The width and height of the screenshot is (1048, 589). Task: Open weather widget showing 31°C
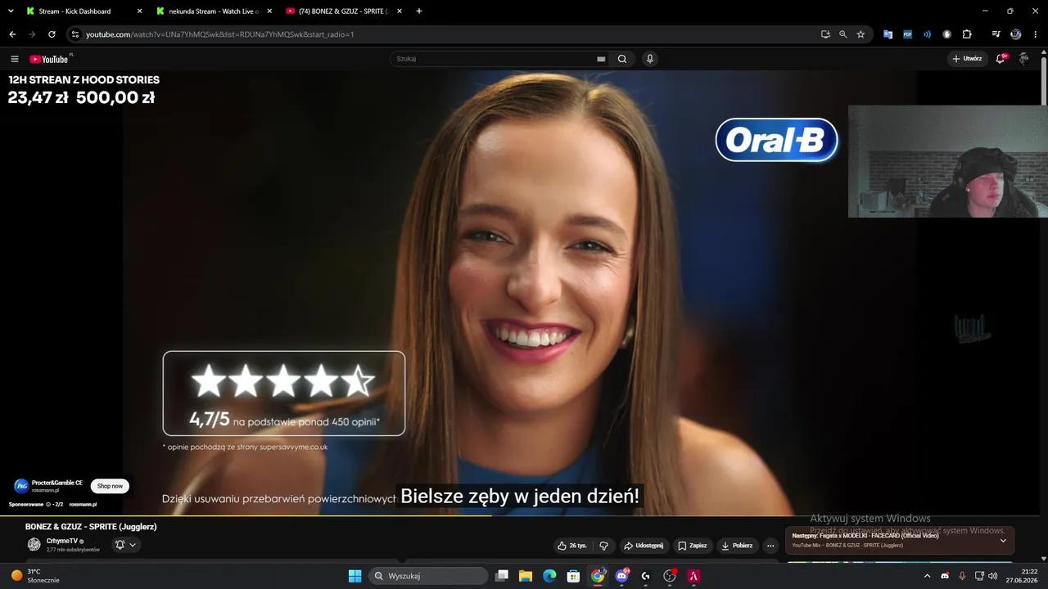34,576
